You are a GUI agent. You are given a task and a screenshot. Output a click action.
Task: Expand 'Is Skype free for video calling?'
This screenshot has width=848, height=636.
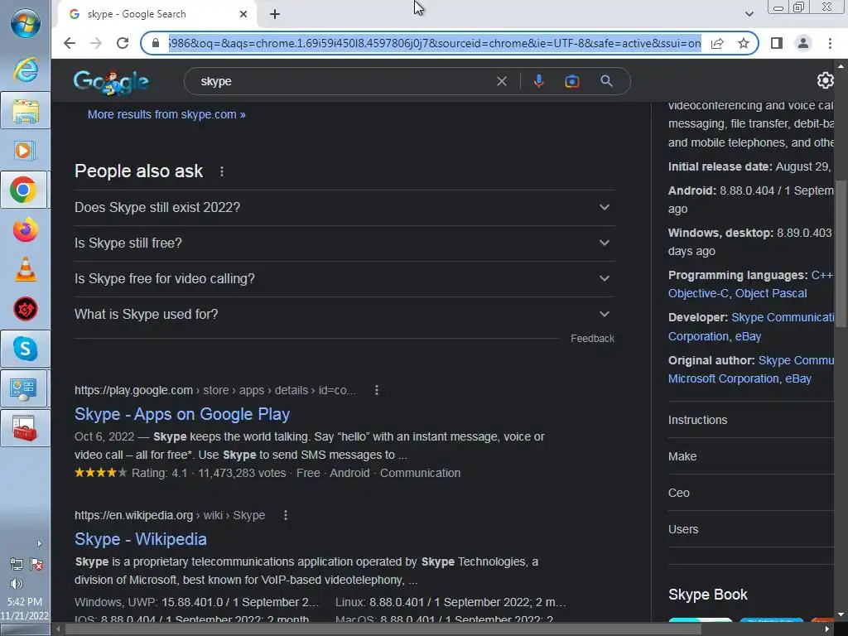tap(344, 279)
